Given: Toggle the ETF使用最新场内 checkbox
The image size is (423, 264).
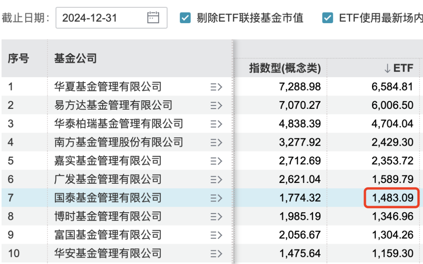Looking at the screenshot, I should point(327,18).
